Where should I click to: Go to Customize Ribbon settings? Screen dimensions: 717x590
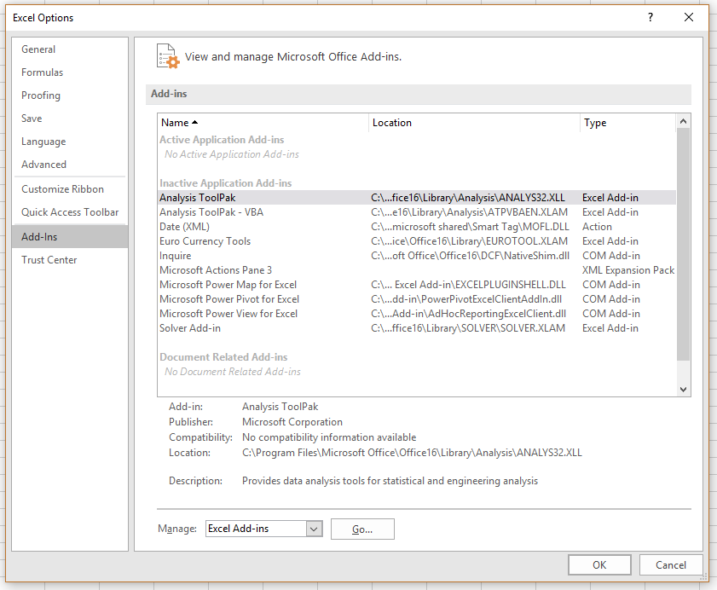pos(62,189)
